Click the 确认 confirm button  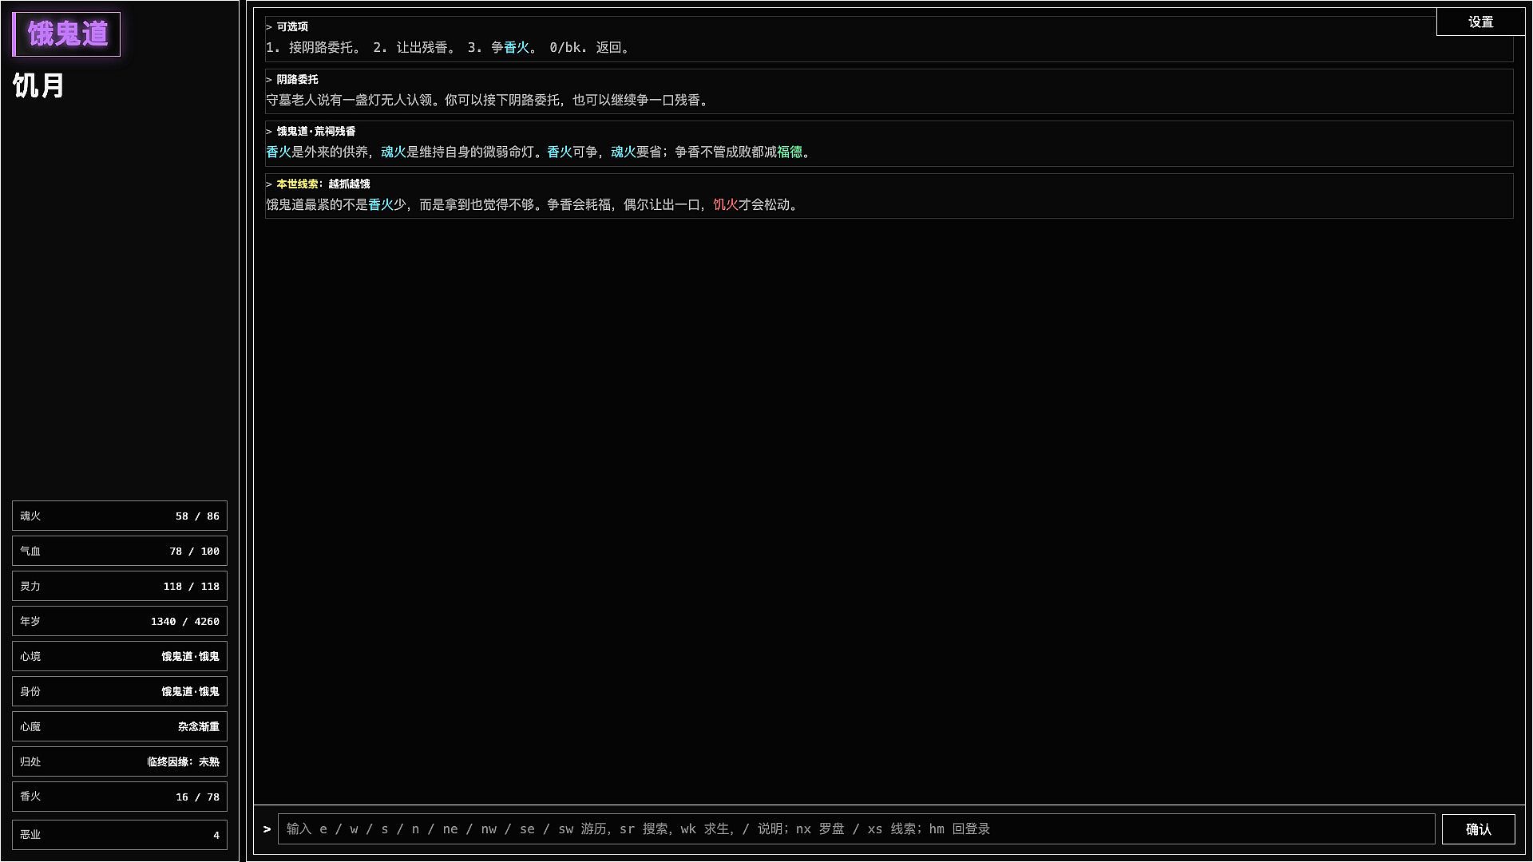pos(1478,829)
